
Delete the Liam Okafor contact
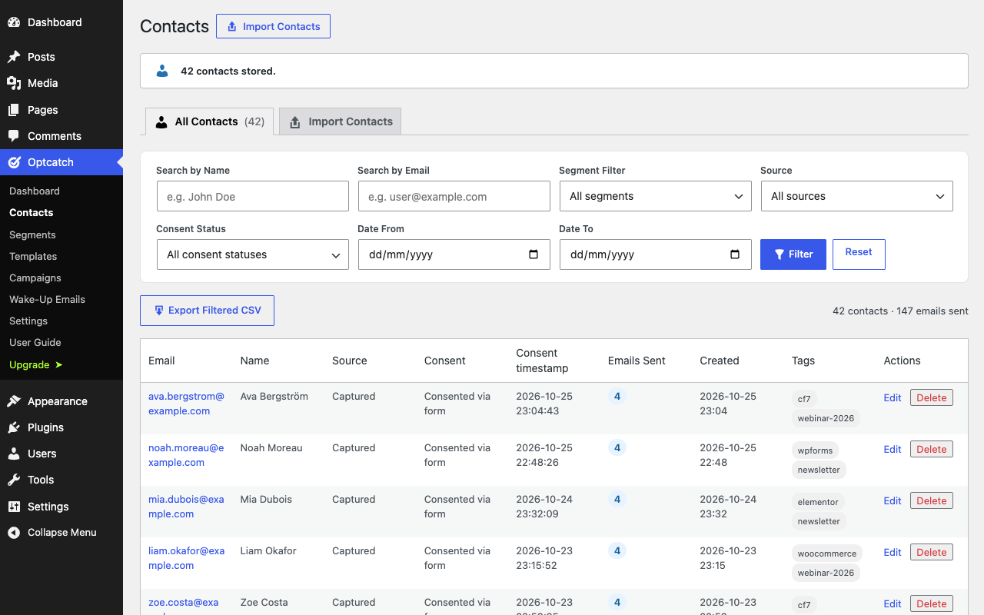click(x=932, y=552)
